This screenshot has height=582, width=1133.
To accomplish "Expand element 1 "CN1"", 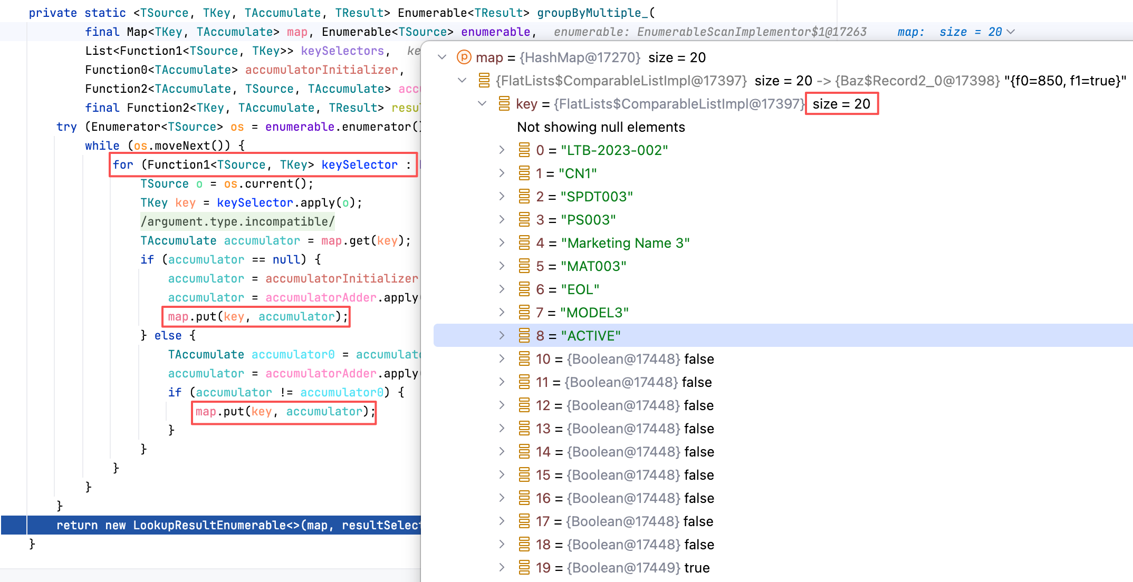I will tap(502, 173).
